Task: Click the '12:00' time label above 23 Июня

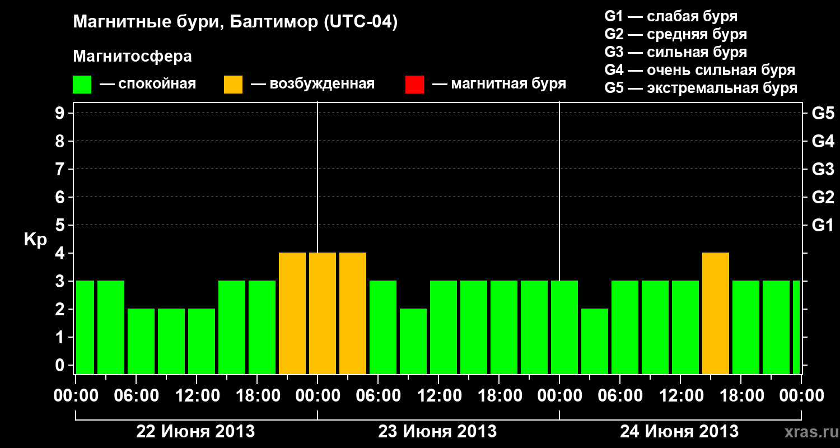Action: tap(438, 396)
